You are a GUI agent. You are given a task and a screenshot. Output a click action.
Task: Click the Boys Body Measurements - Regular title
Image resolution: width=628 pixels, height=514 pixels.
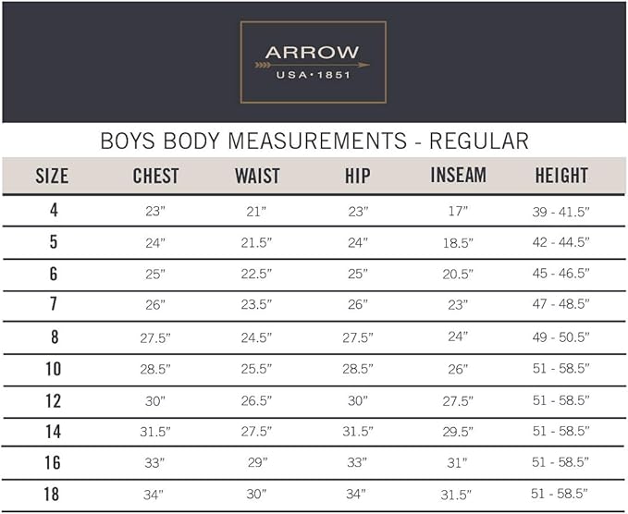pos(314,141)
